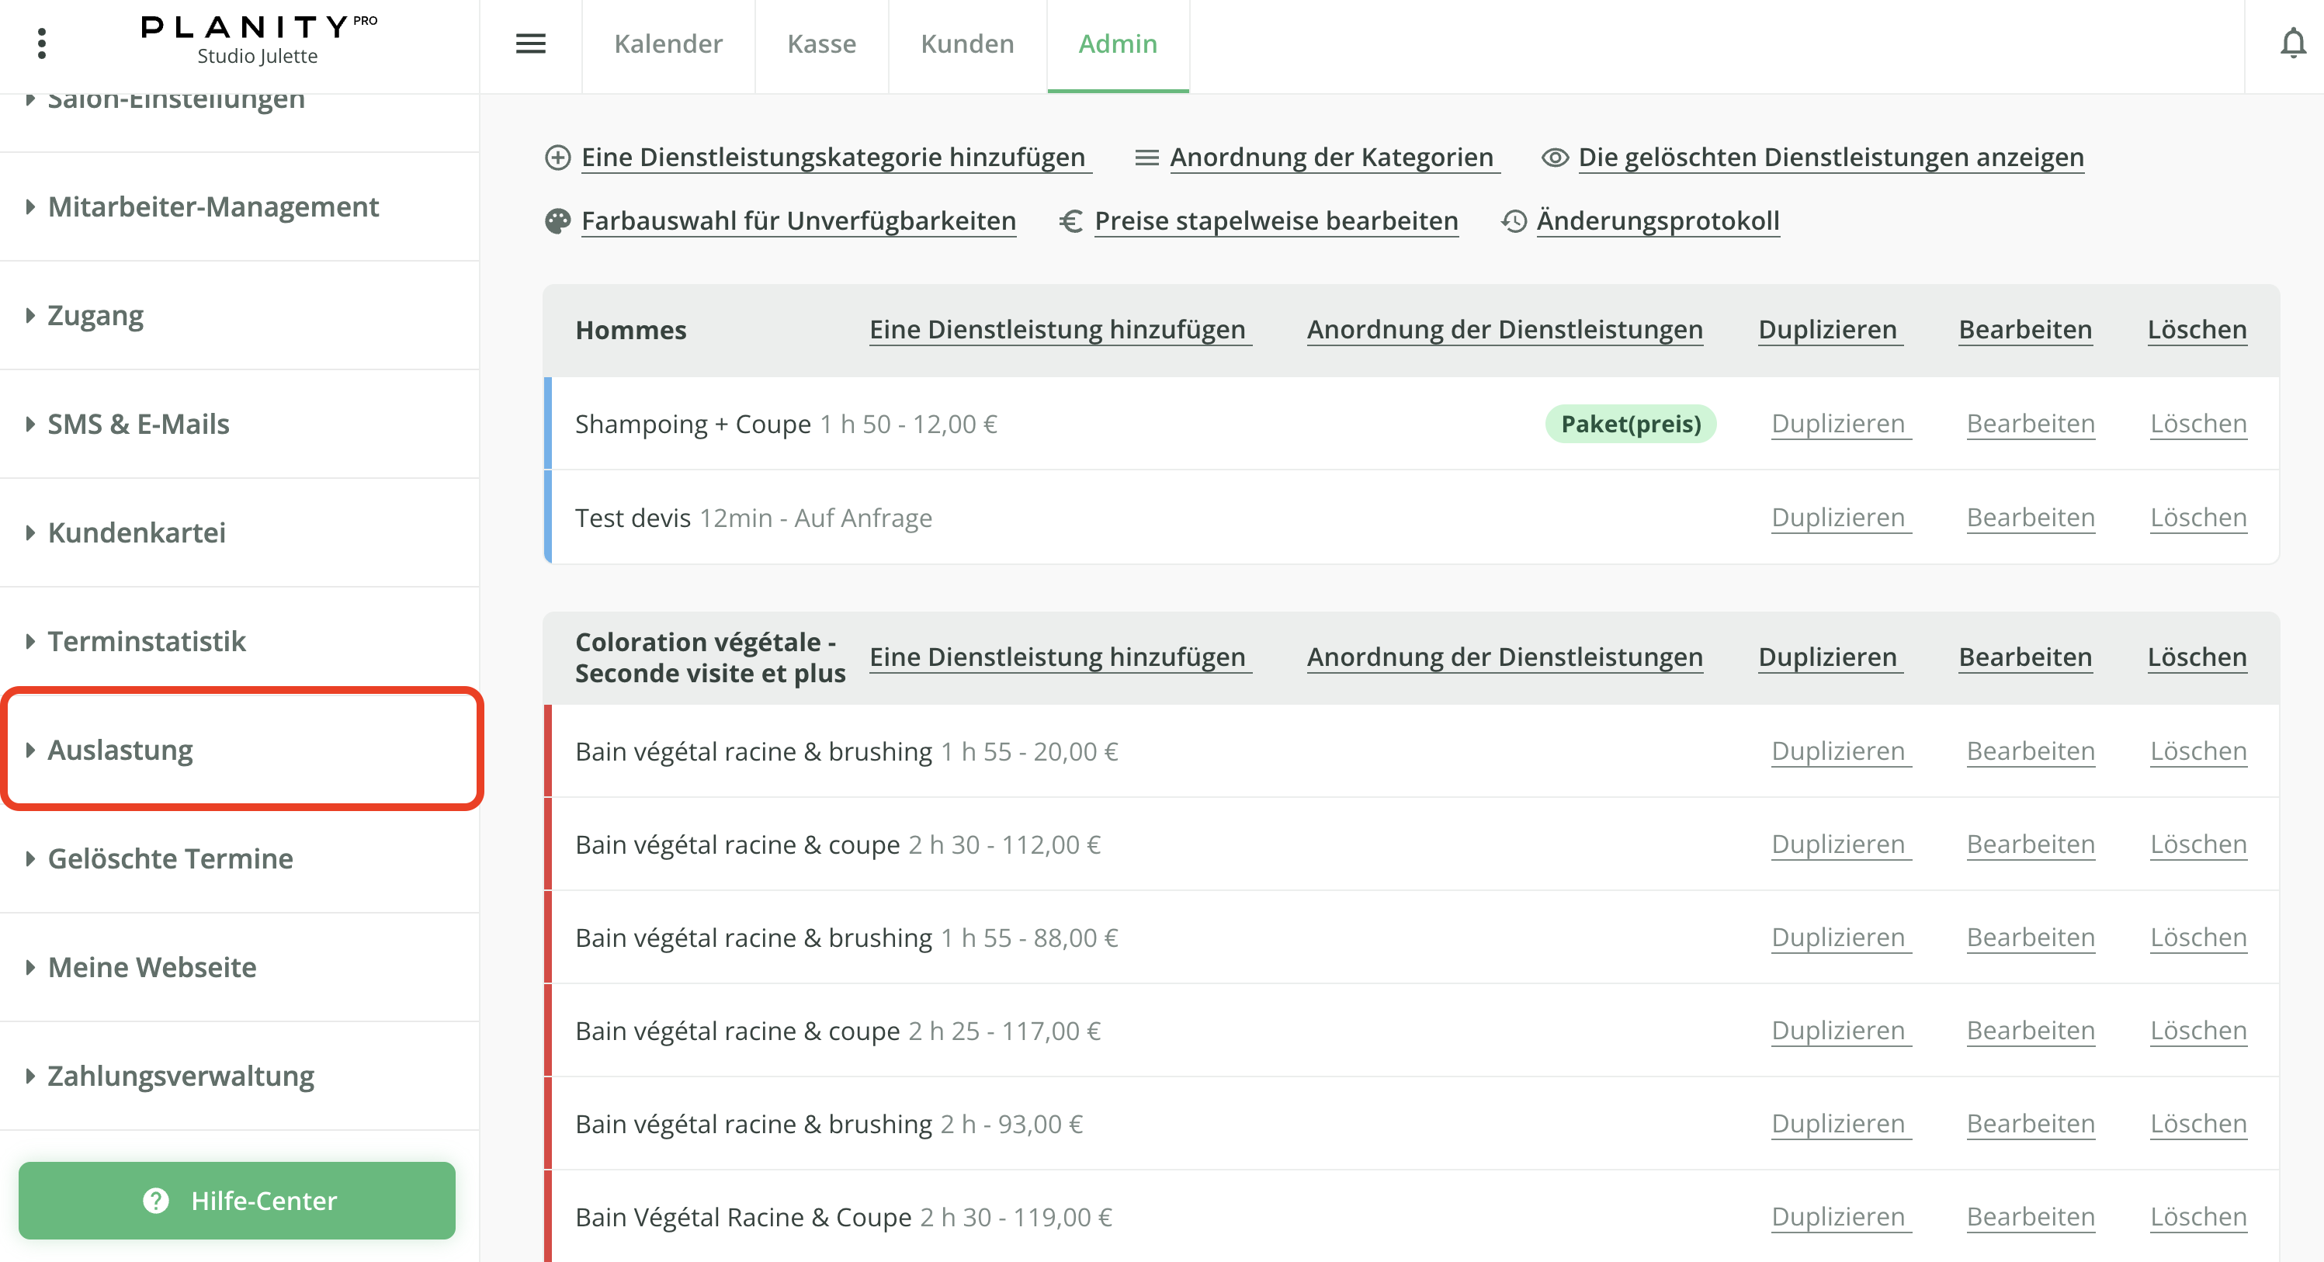The width and height of the screenshot is (2324, 1262).
Task: Show deleted services via eye icon
Action: [1555, 158]
